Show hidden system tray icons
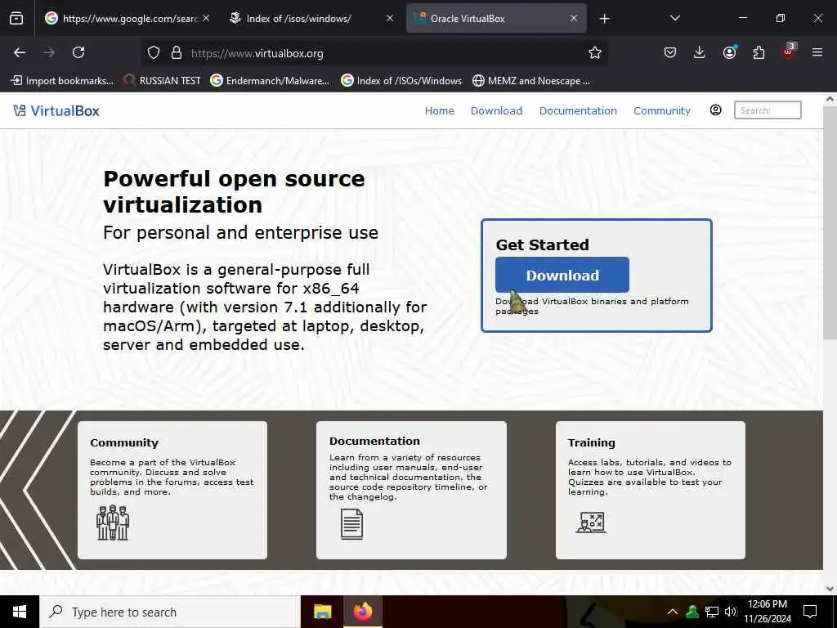 [x=673, y=612]
